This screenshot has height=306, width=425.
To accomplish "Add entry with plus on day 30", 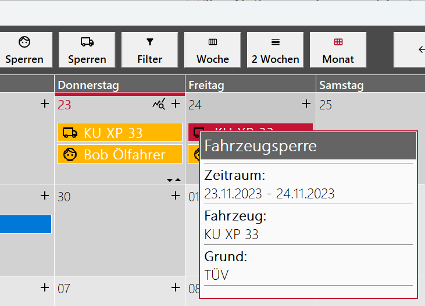I will (x=176, y=195).
